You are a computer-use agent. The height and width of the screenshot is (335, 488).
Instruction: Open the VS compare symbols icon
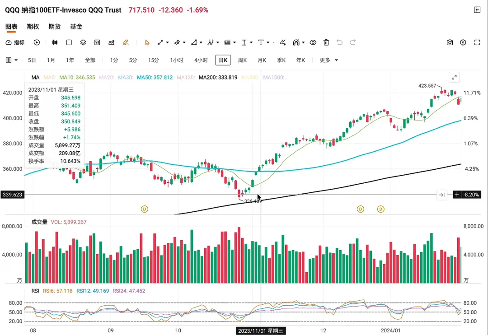pyautogui.click(x=97, y=42)
